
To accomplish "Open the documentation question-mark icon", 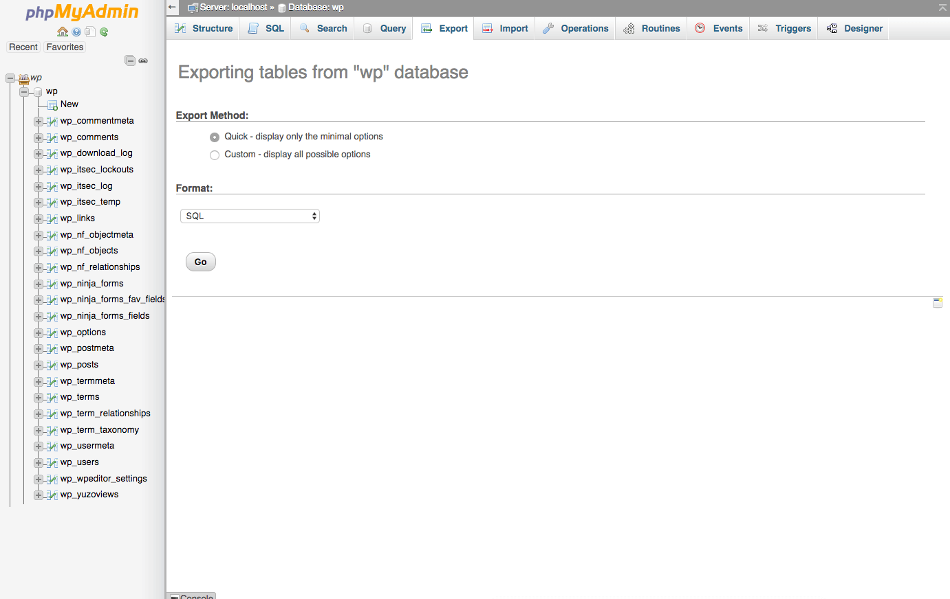I will (76, 32).
